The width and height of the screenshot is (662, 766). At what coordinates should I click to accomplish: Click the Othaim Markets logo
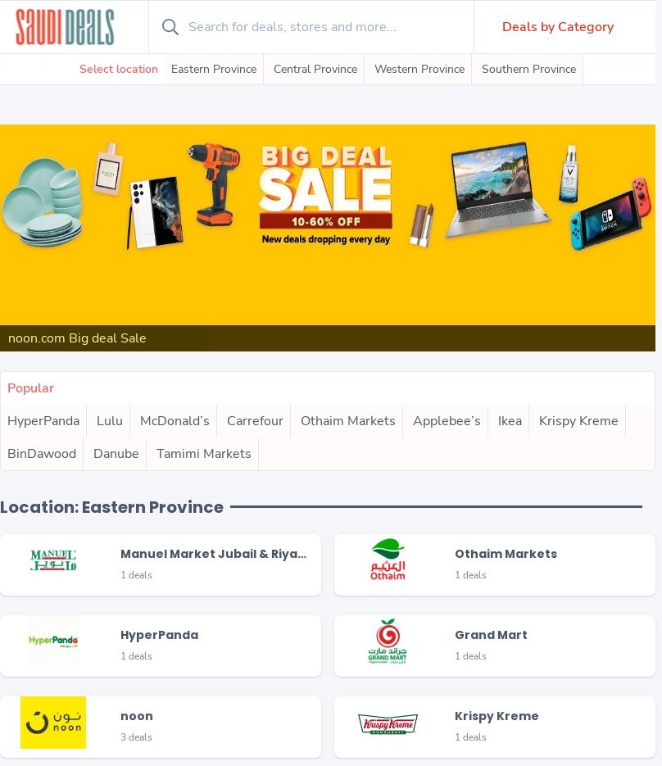click(x=388, y=560)
